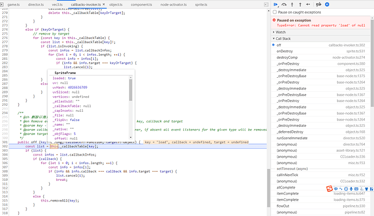Click the 'Paused on exception' message

coord(294,21)
